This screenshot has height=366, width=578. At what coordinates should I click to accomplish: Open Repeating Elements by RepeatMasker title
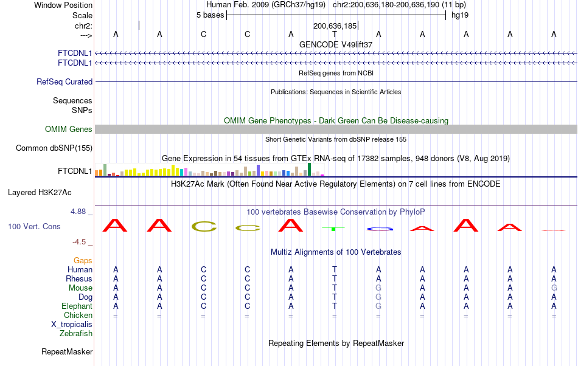336,343
